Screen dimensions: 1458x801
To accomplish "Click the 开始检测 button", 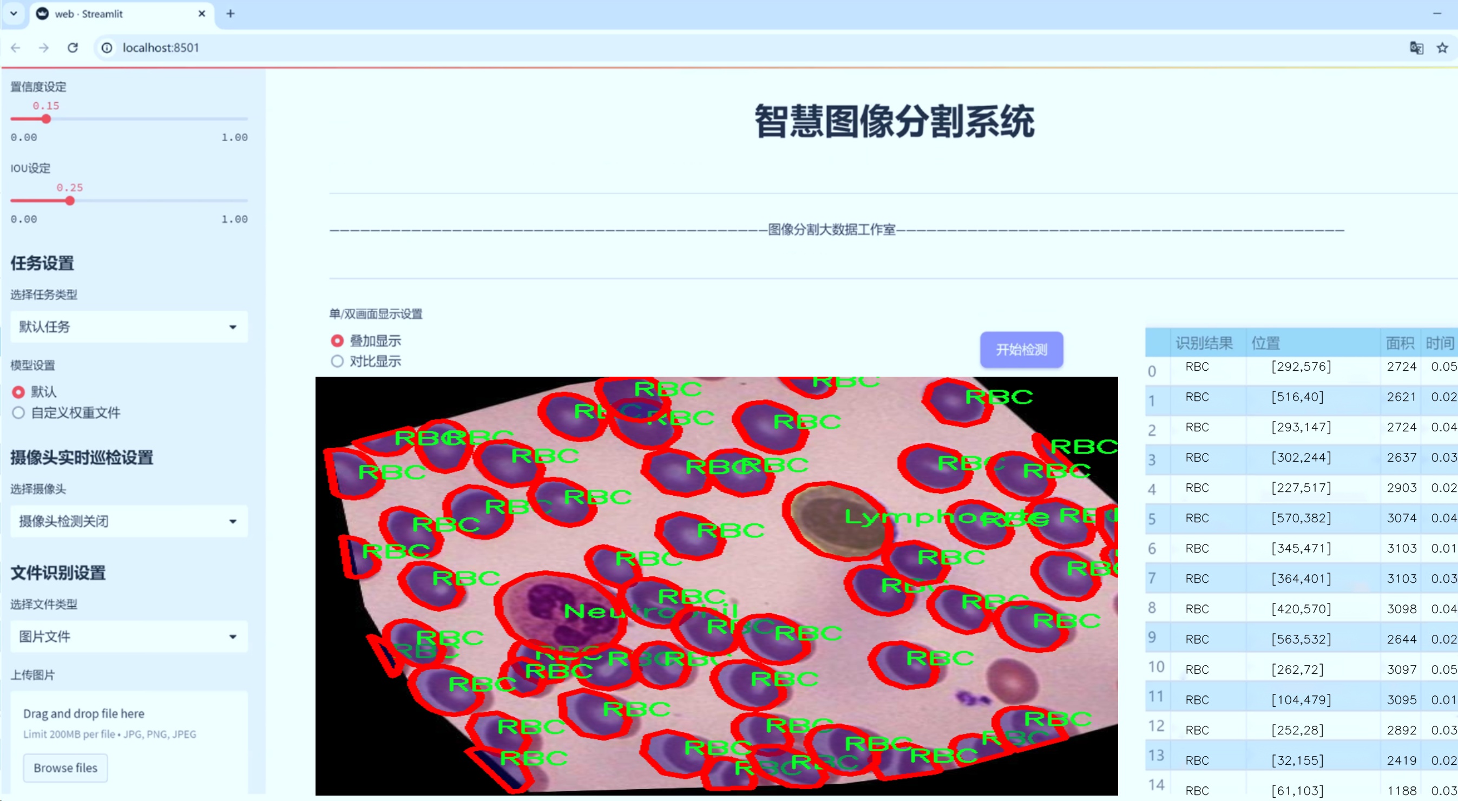I will 1022,349.
